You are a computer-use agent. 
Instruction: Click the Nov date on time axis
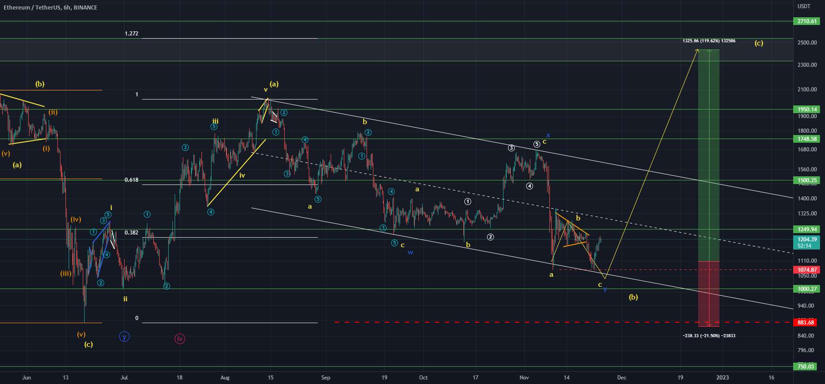(x=524, y=378)
